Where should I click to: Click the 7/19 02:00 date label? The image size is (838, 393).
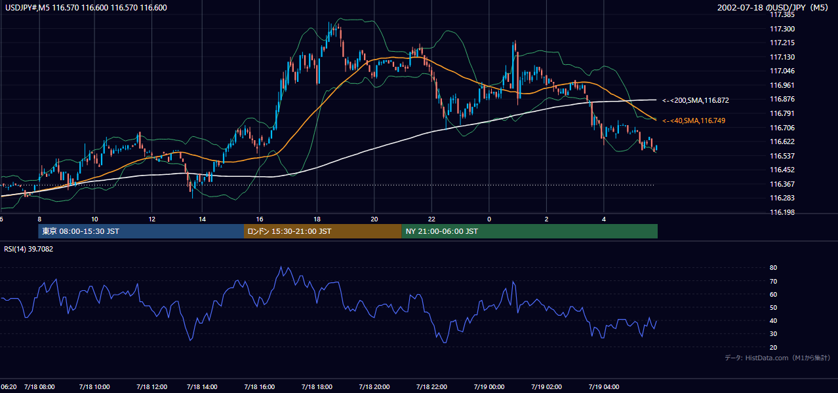point(546,386)
